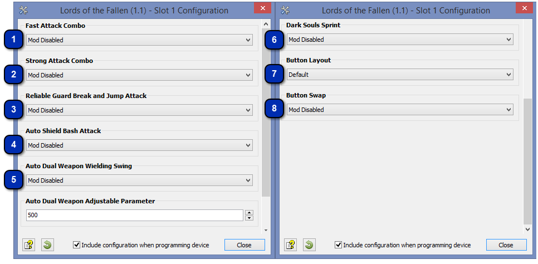Viewport: 538px width, 264px height.
Task: Click the tools icon in the right window title bar
Action: pos(285,10)
